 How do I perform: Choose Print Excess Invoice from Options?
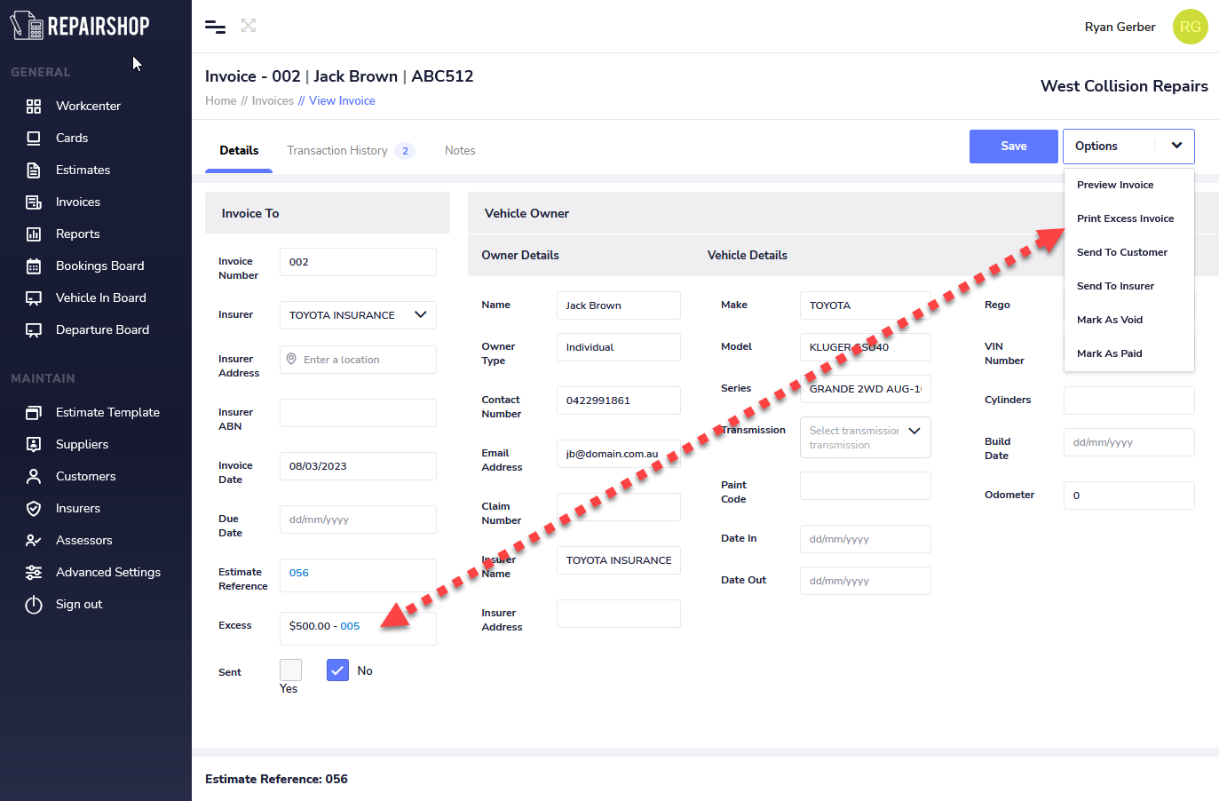click(x=1125, y=218)
